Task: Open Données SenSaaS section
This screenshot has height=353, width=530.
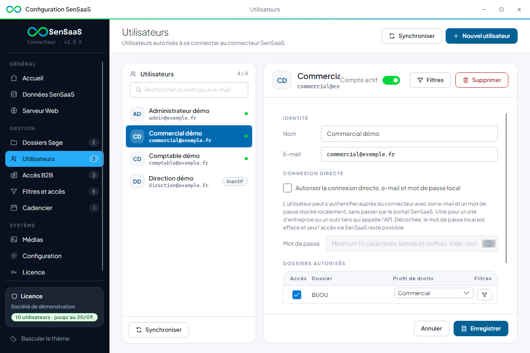Action: pyautogui.click(x=54, y=94)
